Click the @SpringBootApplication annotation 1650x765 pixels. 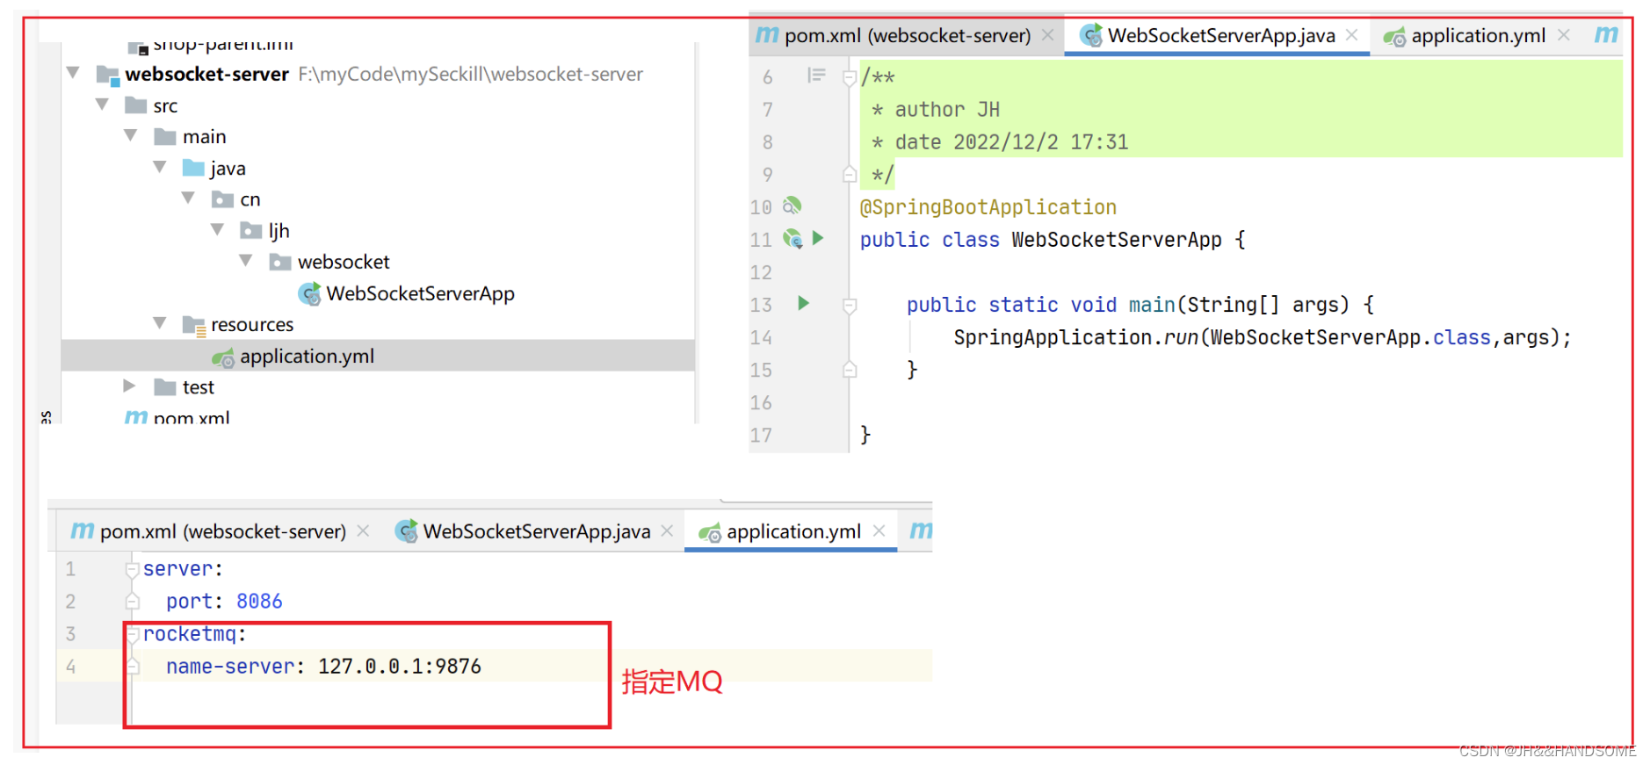[x=988, y=207]
